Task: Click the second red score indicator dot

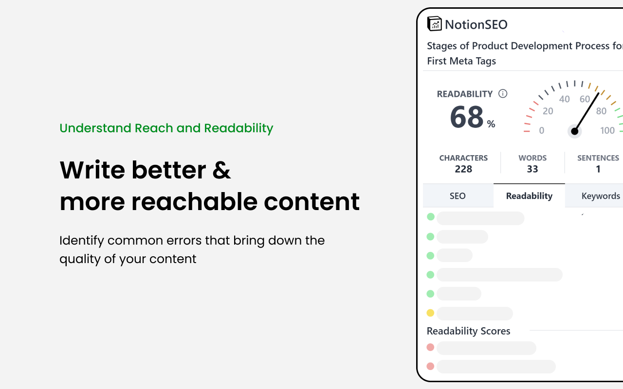Action: click(x=431, y=366)
